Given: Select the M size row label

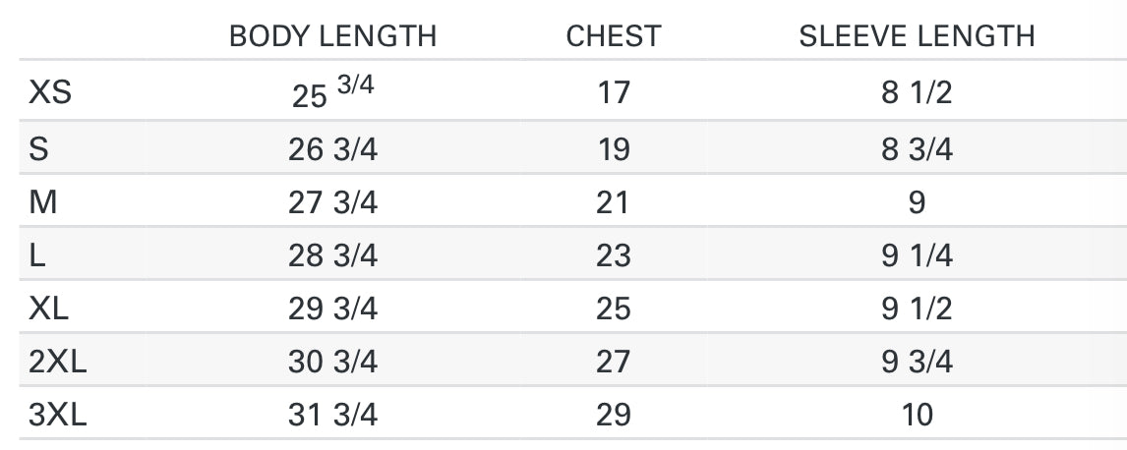Looking at the screenshot, I should pyautogui.click(x=43, y=202).
